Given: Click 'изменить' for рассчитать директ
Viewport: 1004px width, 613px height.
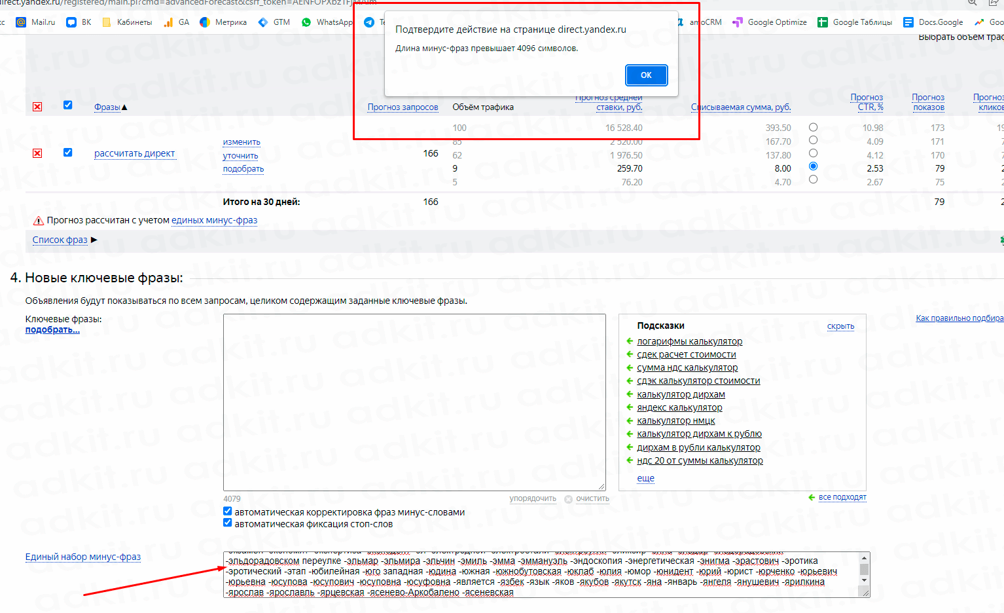Looking at the screenshot, I should tap(242, 142).
